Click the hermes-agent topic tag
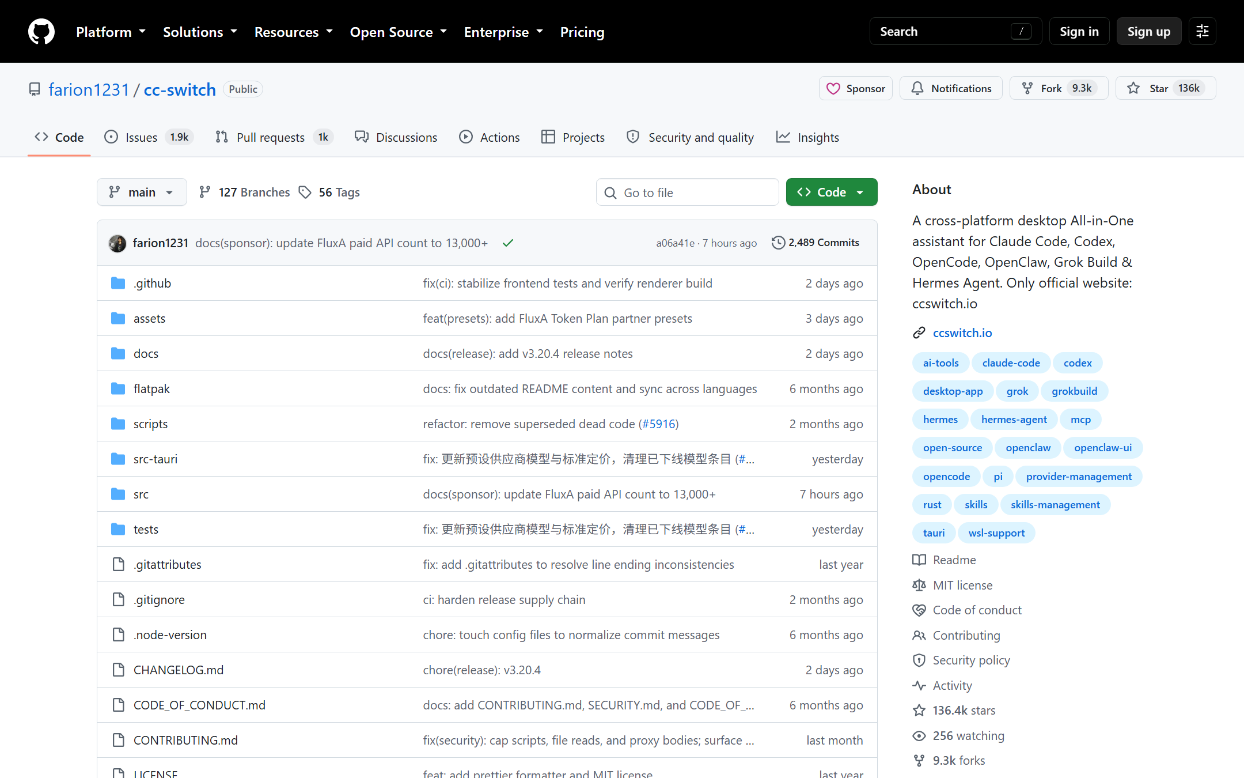Screen dimensions: 1244x778 click(1014, 419)
